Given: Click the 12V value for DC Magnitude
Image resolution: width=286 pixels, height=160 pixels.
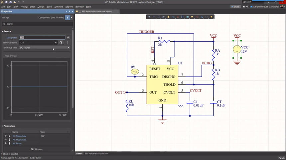Looking at the screenshot, I should (x=43, y=136).
